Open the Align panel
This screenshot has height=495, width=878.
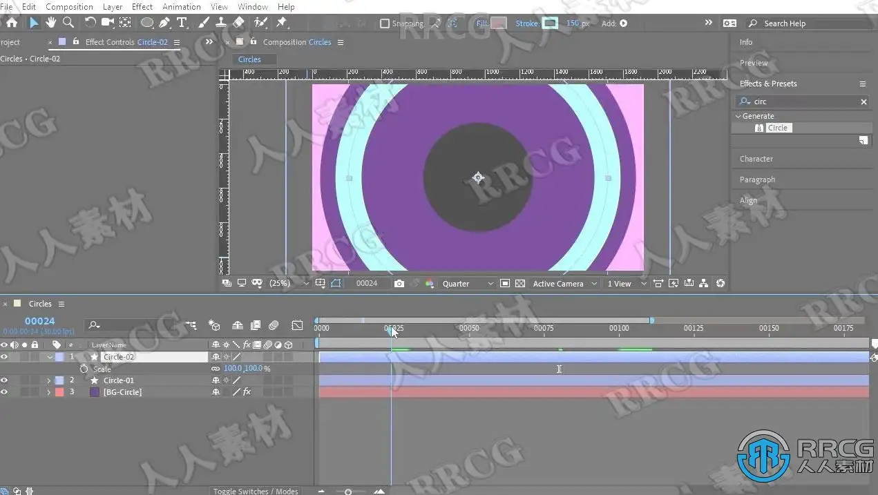click(748, 200)
